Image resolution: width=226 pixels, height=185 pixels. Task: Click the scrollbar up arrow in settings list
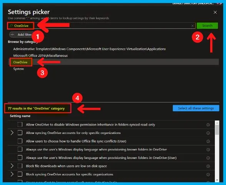pyautogui.click(x=217, y=123)
